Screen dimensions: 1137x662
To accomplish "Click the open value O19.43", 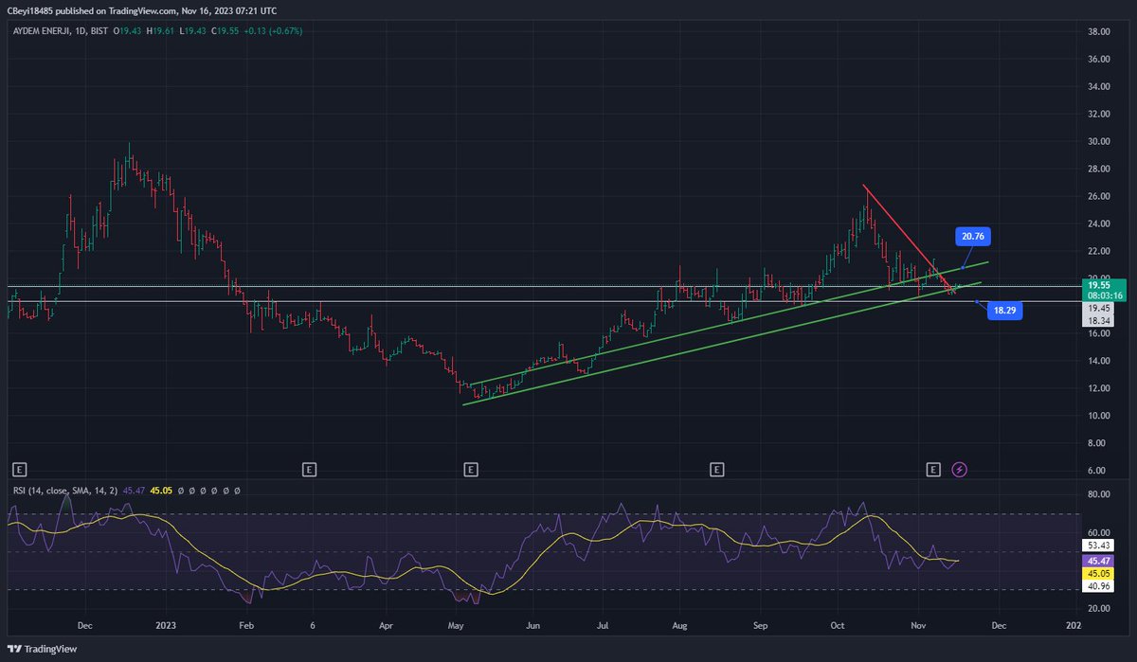I will point(128,32).
